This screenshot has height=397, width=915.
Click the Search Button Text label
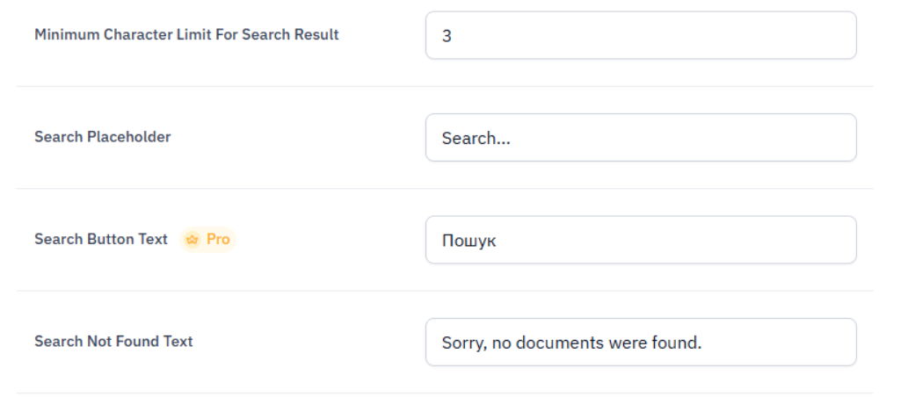(101, 240)
